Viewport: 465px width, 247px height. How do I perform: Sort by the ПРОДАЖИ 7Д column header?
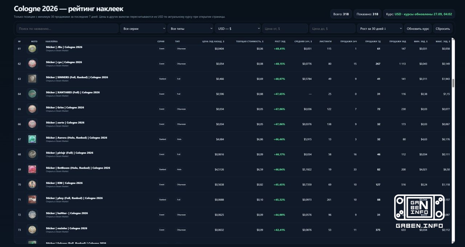click(x=373, y=41)
